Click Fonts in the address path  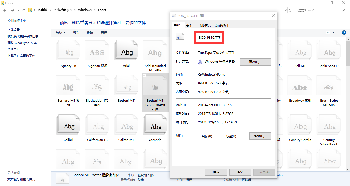click(102, 10)
